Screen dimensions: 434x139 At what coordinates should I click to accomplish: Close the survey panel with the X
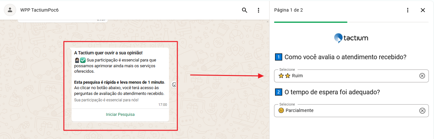[x=423, y=10]
